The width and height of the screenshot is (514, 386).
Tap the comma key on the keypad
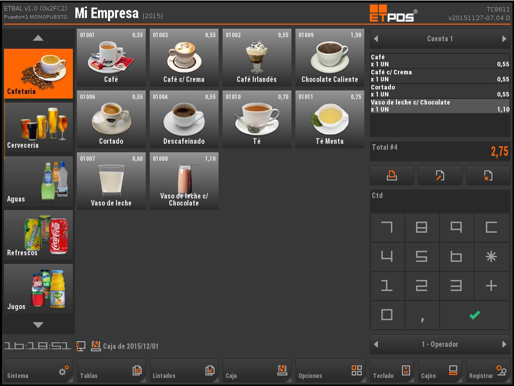click(422, 315)
